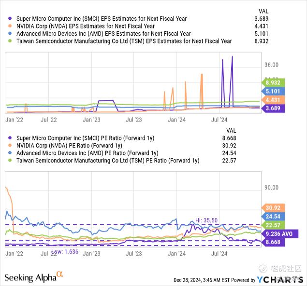307x286 pixels.
Task: Click the 36.00 axis label on EPS chart
Action: tap(271, 65)
